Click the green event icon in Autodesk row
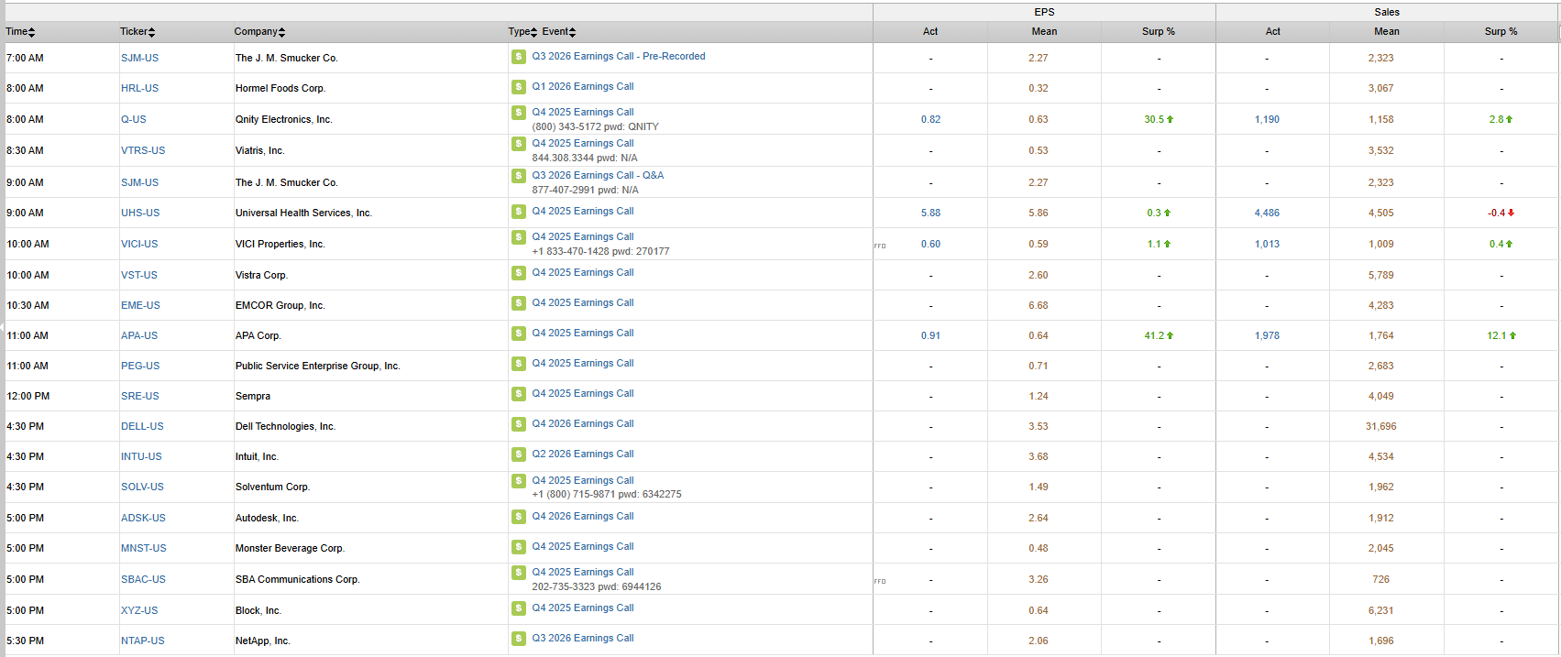The width and height of the screenshot is (1561, 657). (519, 517)
